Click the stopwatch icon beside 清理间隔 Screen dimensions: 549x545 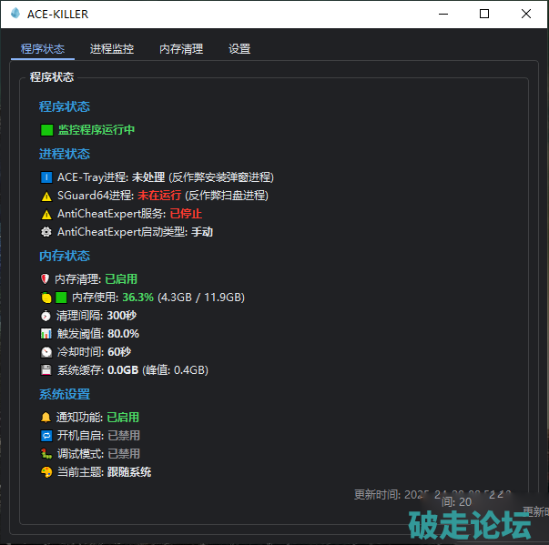point(46,316)
